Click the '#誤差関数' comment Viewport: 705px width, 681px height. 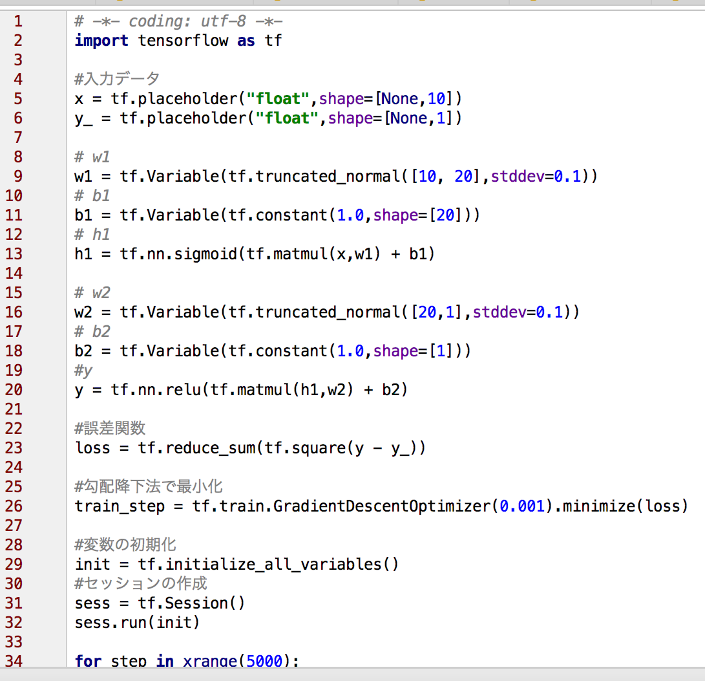[x=110, y=428]
